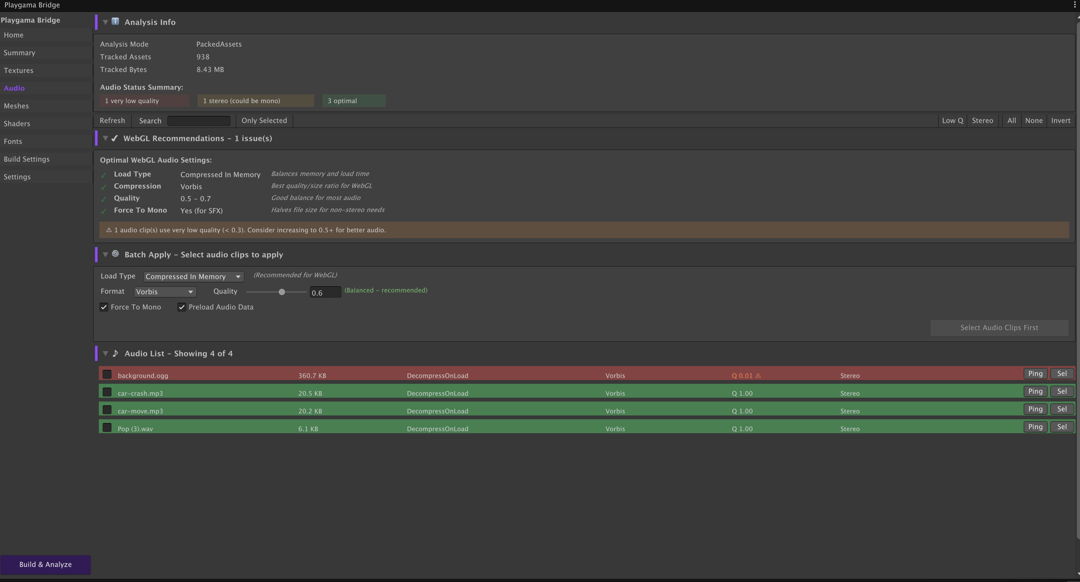
Task: Click the WebGL Recommendations checkmark icon
Action: (114, 138)
